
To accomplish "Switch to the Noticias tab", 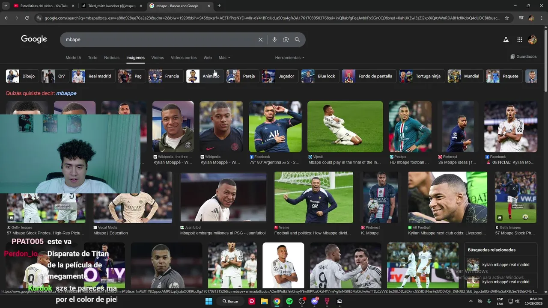I will tap(112, 58).
